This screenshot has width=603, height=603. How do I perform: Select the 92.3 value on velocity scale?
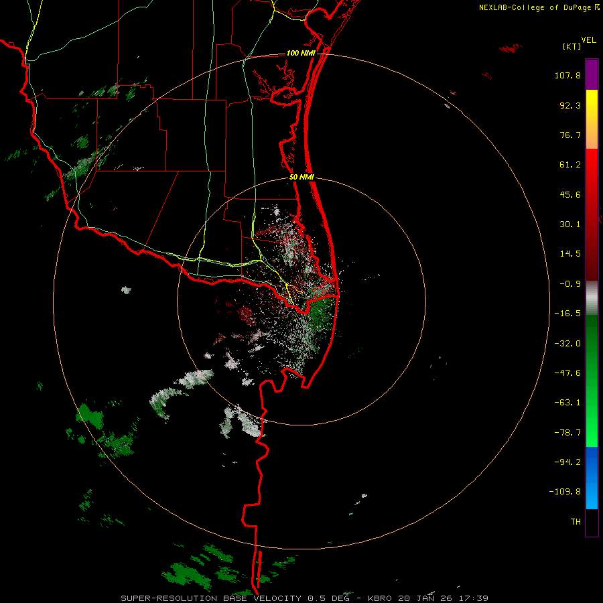[570, 105]
